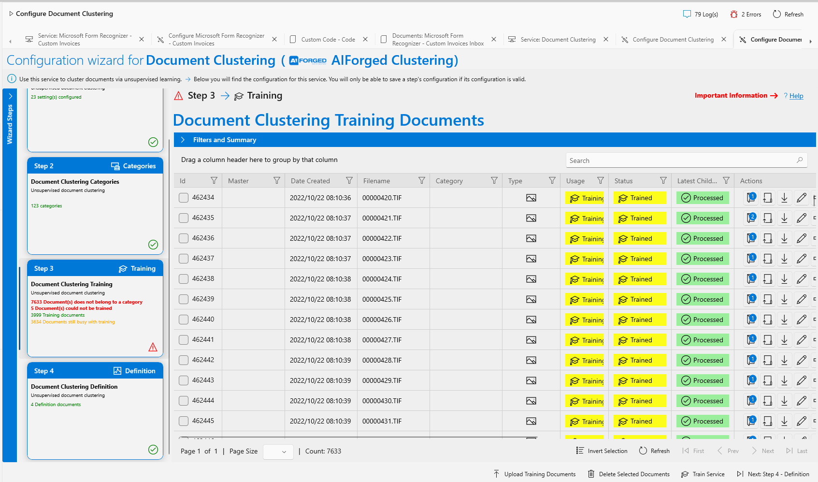Click Delete Selected Documents
The width and height of the screenshot is (818, 482).
pos(629,474)
